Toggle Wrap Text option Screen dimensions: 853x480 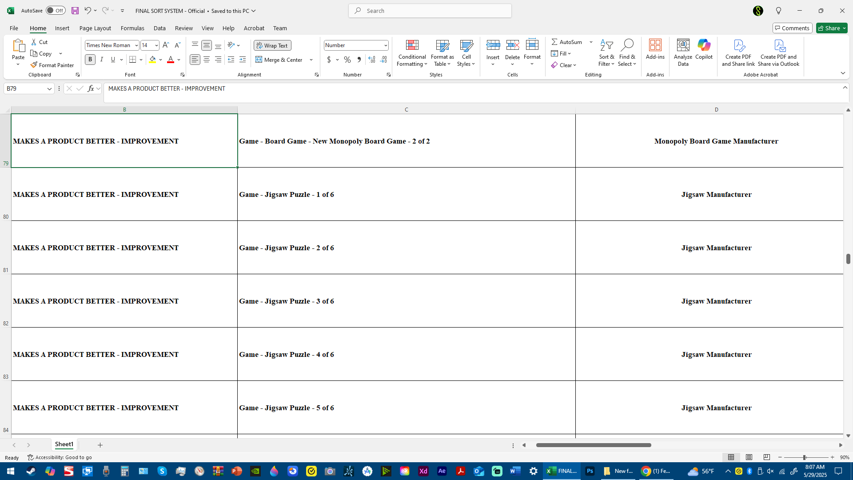272,45
